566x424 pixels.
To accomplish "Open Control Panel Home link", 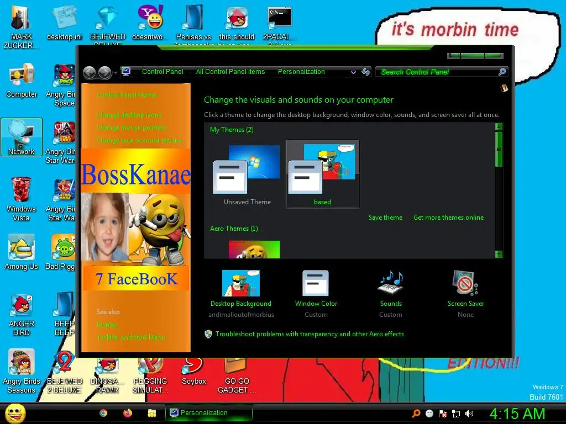I will 127,95.
